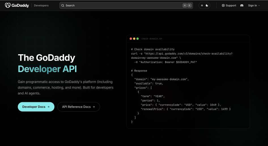Switch to dark theme moon icon

coord(207,5)
